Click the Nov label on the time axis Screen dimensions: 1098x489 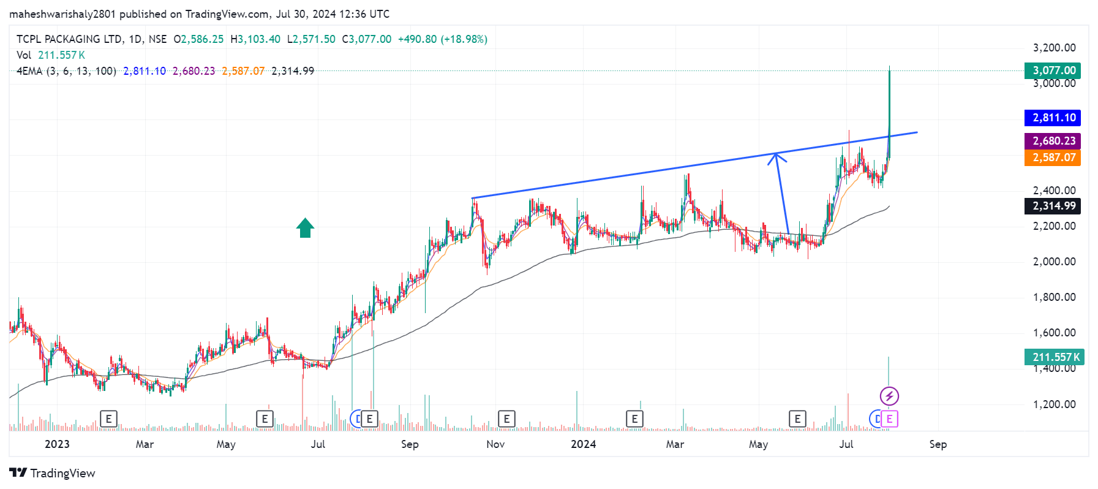(495, 444)
